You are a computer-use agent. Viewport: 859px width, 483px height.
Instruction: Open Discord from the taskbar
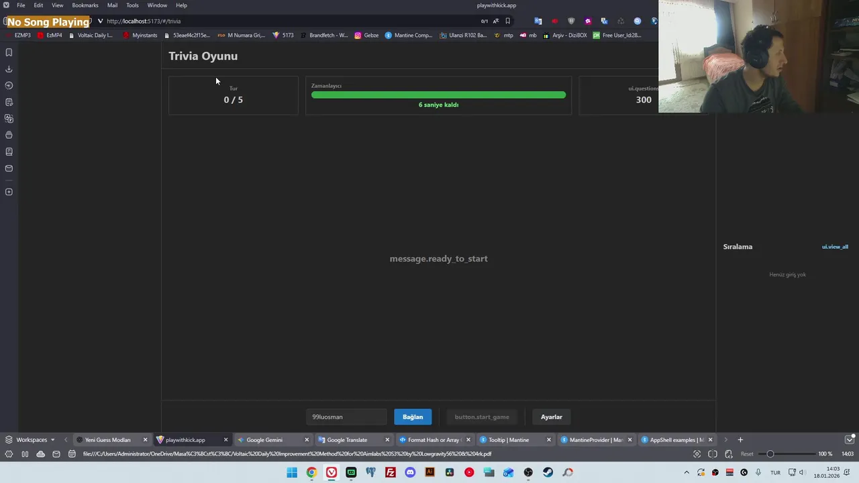coord(410,472)
